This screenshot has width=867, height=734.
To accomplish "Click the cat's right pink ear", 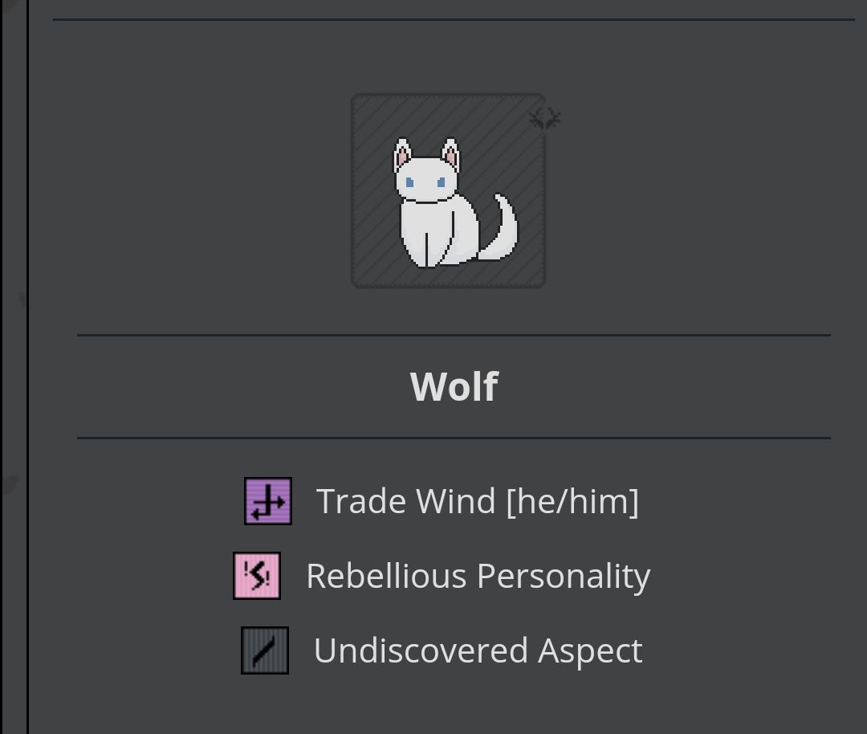I will pos(450,153).
